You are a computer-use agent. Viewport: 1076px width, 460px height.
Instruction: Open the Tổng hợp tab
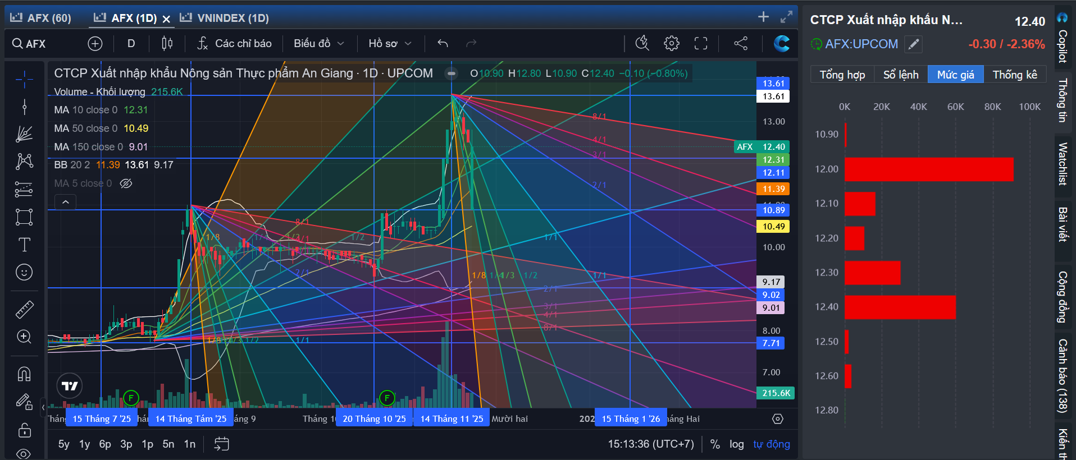click(842, 75)
